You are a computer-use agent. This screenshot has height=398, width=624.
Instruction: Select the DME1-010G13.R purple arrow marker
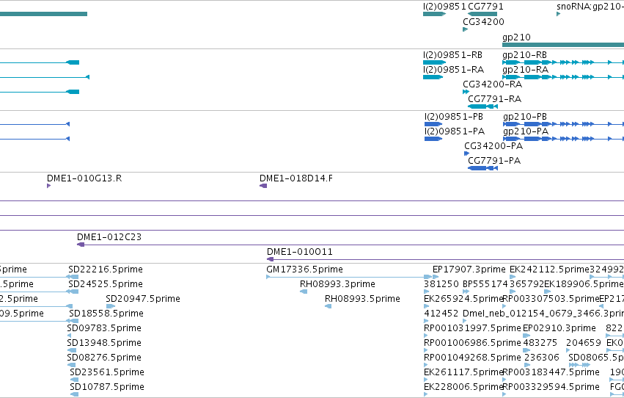48,186
